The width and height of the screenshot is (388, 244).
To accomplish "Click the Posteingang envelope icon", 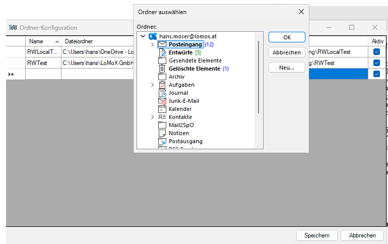I will [162, 44].
